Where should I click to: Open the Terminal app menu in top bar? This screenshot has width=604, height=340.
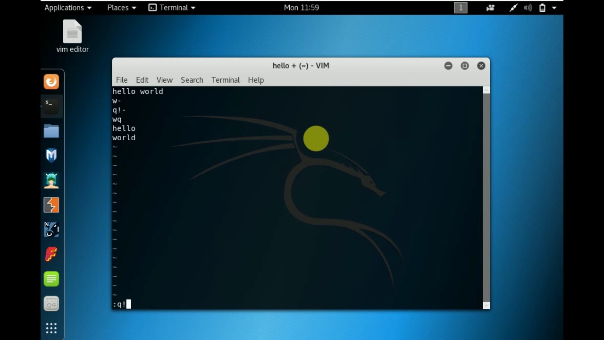pyautogui.click(x=172, y=8)
